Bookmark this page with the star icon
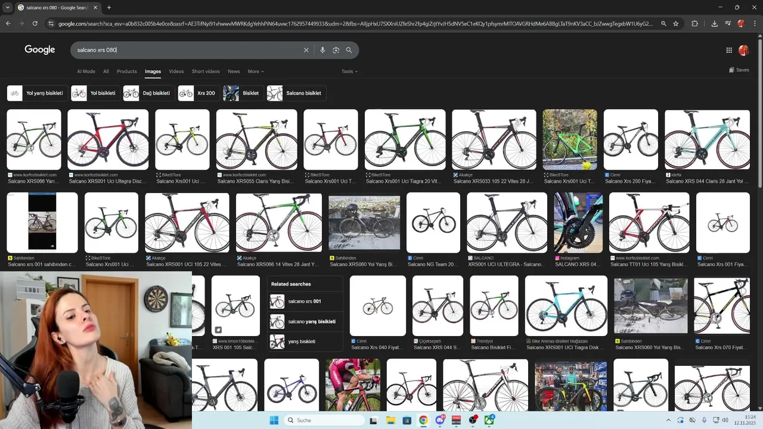 pyautogui.click(x=676, y=23)
